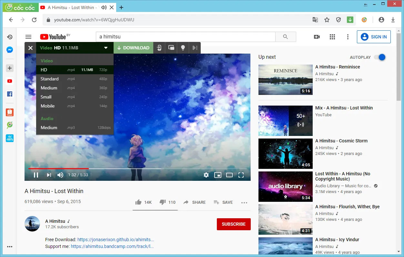Subscribe to A Himitsu channel

tap(234, 224)
